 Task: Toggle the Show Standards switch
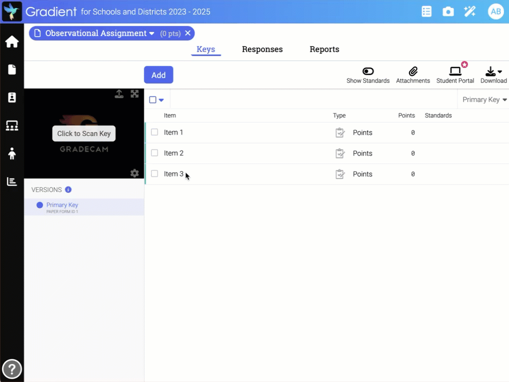pos(368,71)
